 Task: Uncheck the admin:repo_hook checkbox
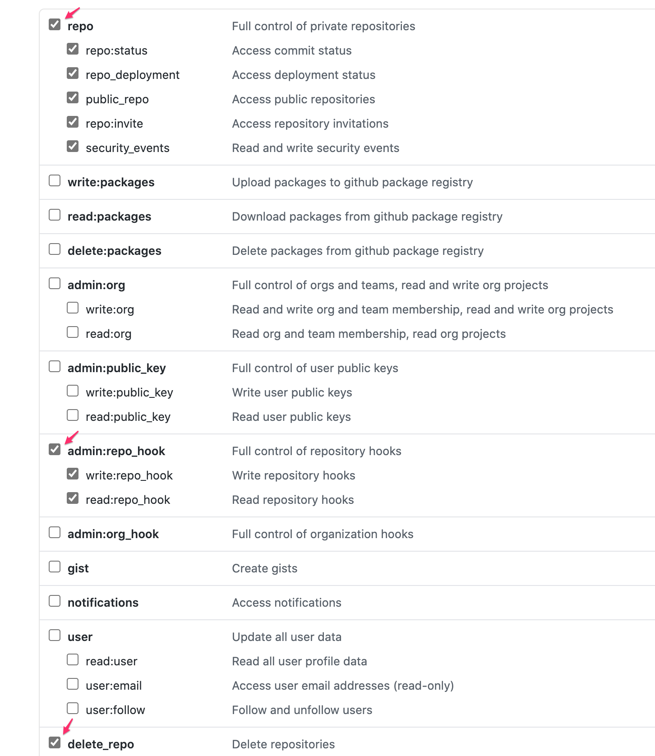55,449
